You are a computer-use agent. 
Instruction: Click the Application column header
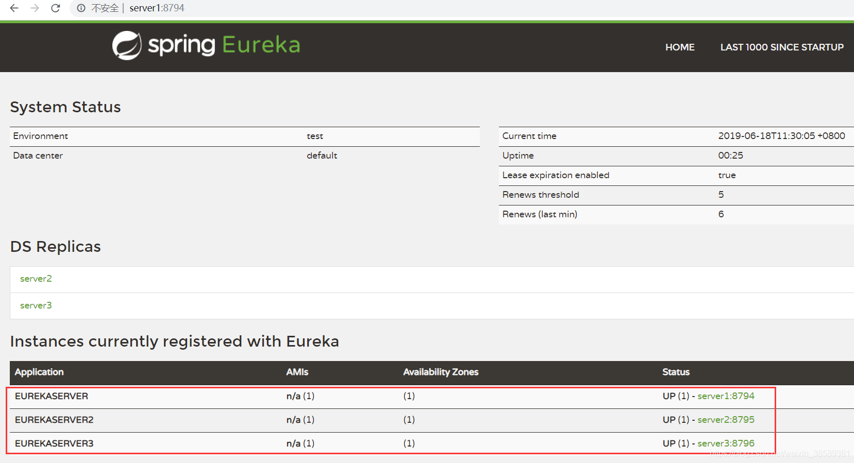click(39, 372)
